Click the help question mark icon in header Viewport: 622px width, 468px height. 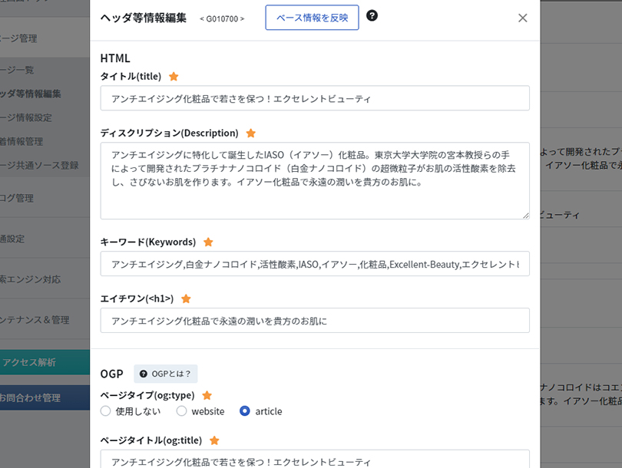tap(372, 16)
